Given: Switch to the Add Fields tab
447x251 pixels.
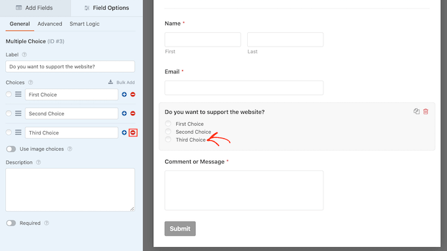Looking at the screenshot, I should tap(34, 8).
